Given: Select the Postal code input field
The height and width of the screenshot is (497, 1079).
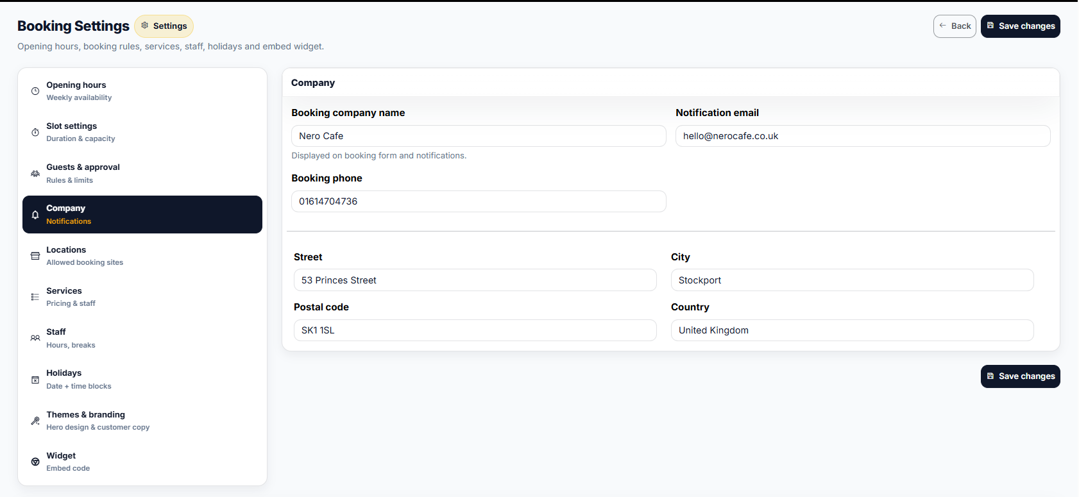Looking at the screenshot, I should coord(475,330).
